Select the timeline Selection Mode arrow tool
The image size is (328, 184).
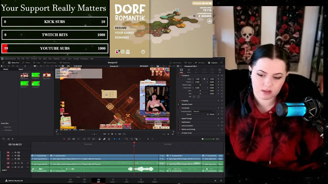64,139
